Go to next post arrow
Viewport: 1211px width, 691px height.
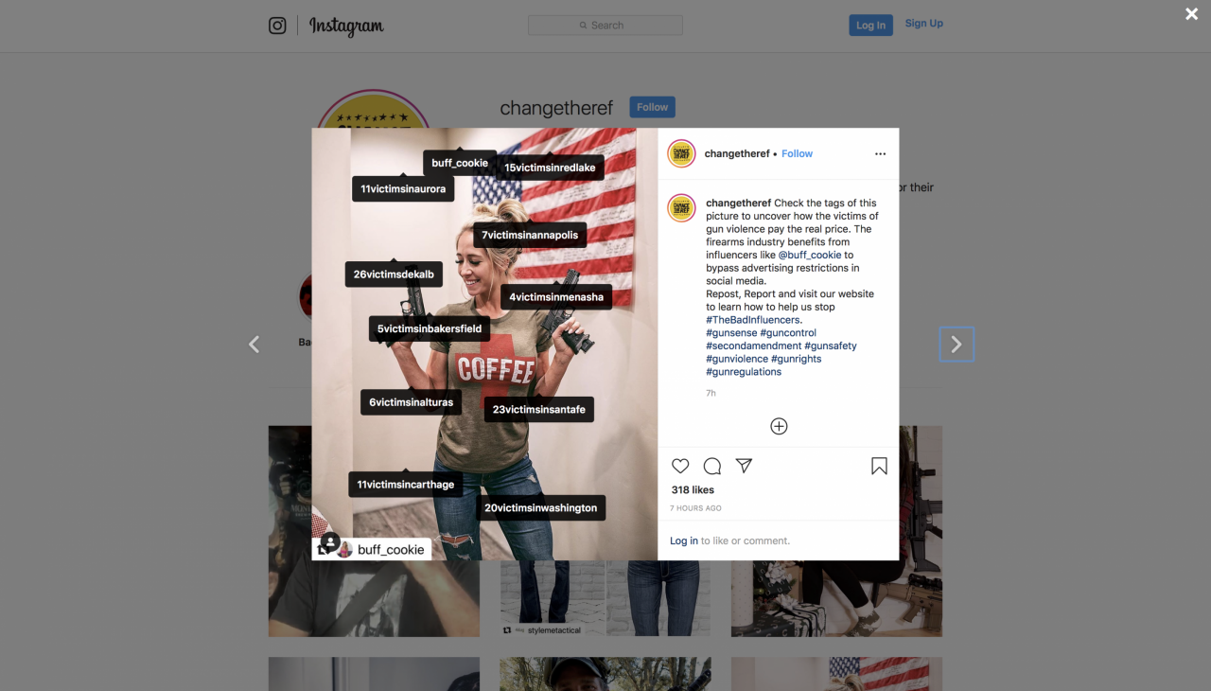click(957, 345)
